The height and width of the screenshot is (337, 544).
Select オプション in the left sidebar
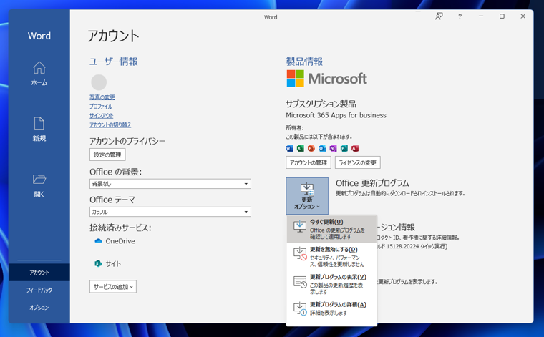pos(39,307)
